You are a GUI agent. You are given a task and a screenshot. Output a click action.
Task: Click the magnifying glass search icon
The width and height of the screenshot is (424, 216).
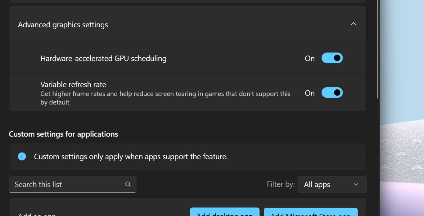tap(128, 185)
